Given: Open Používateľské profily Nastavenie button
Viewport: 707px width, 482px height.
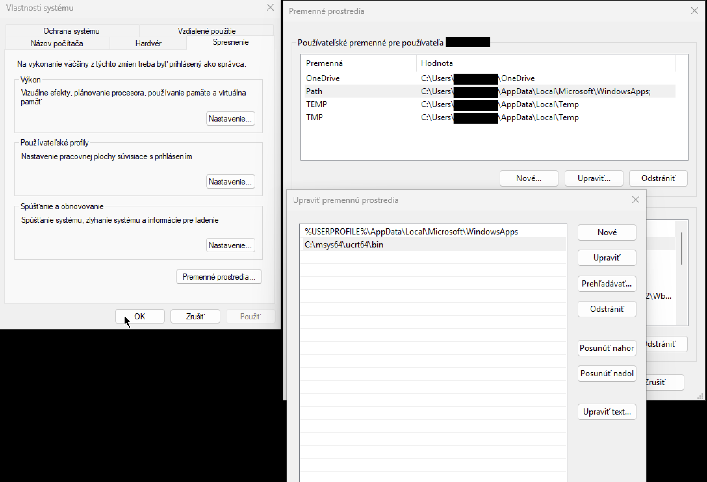Looking at the screenshot, I should pos(230,182).
